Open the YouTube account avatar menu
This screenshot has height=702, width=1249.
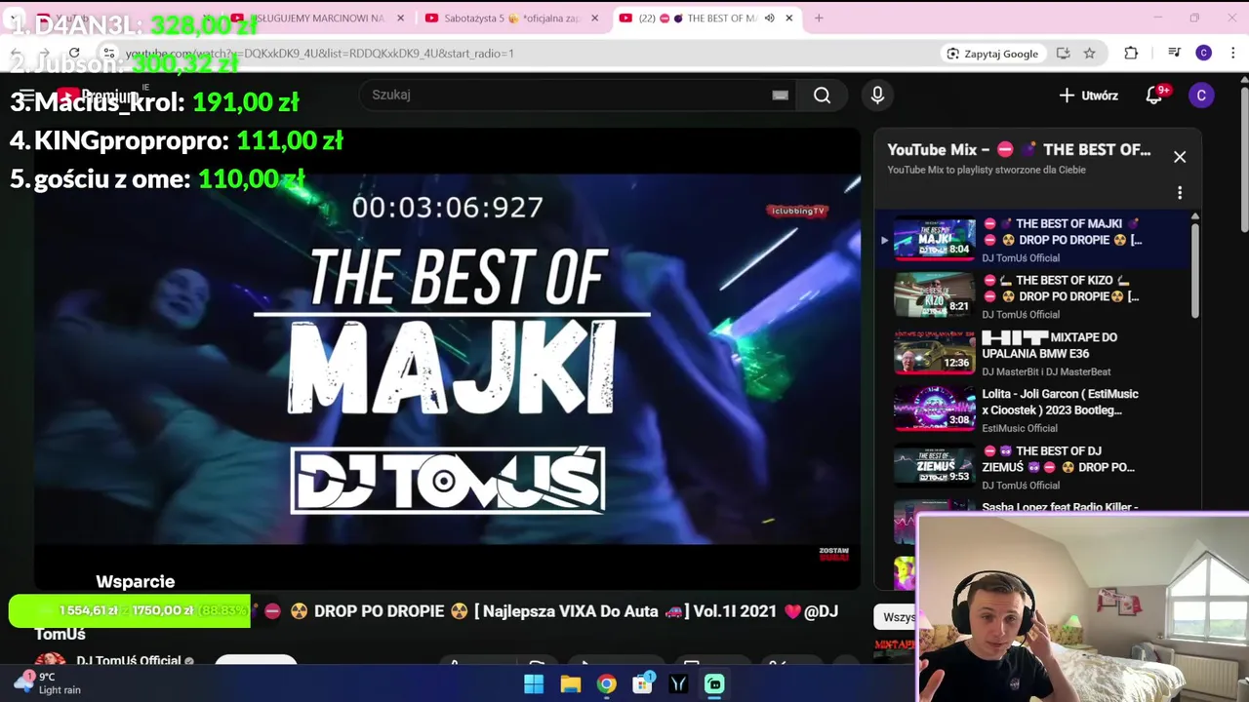pos(1201,96)
